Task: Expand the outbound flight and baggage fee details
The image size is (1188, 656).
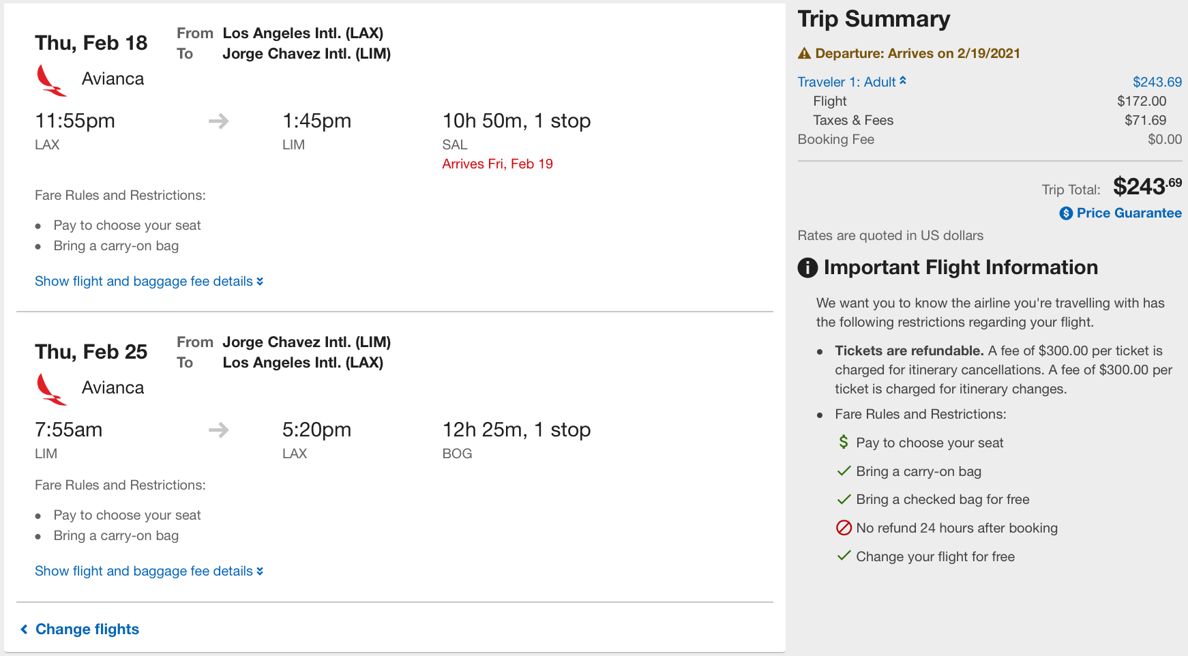Action: pos(149,282)
